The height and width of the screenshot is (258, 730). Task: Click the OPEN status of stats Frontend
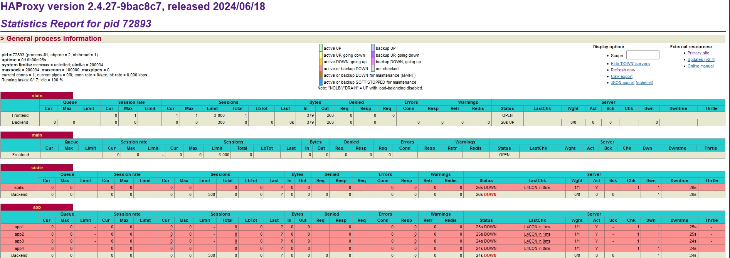pyautogui.click(x=507, y=115)
